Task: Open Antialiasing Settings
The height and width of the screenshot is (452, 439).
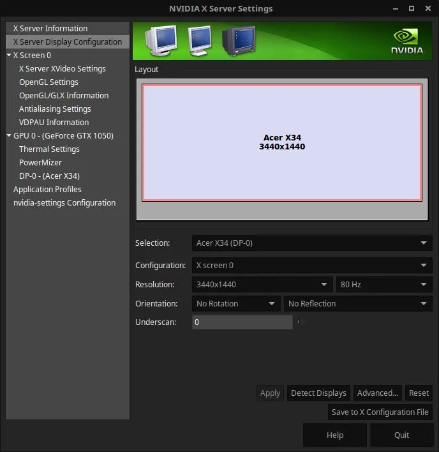Action: point(55,109)
